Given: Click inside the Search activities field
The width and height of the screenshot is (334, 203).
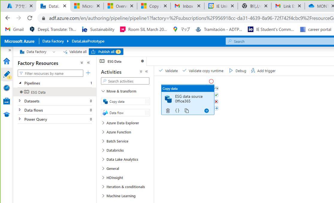Looking at the screenshot, I should pyautogui.click(x=125, y=81).
